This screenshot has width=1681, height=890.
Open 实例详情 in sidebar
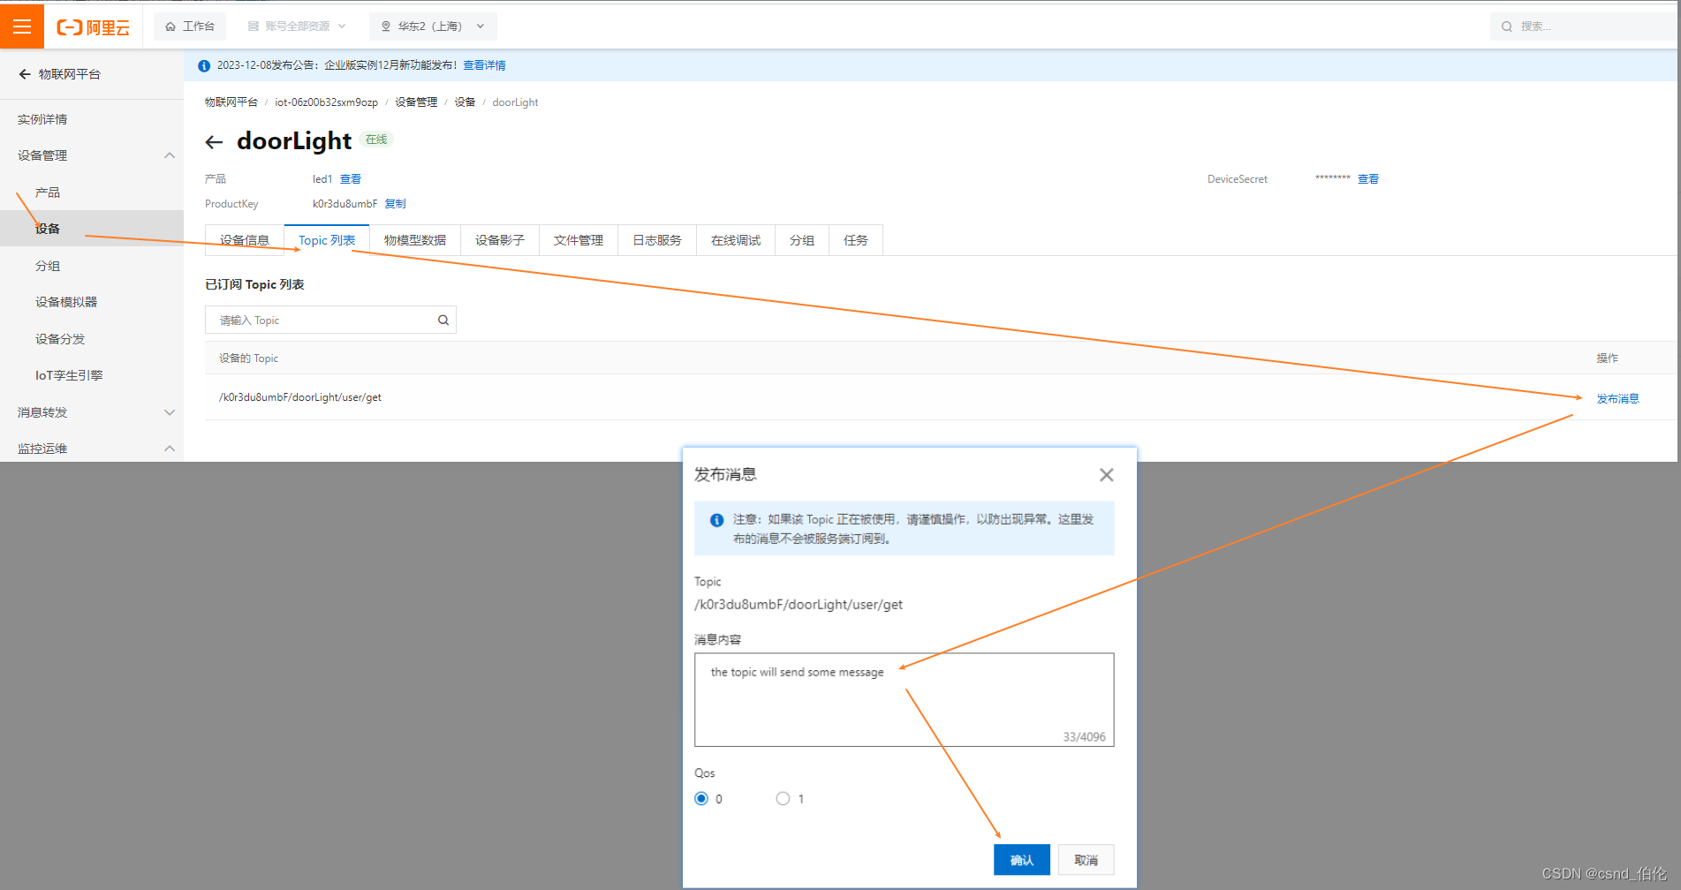tap(42, 119)
